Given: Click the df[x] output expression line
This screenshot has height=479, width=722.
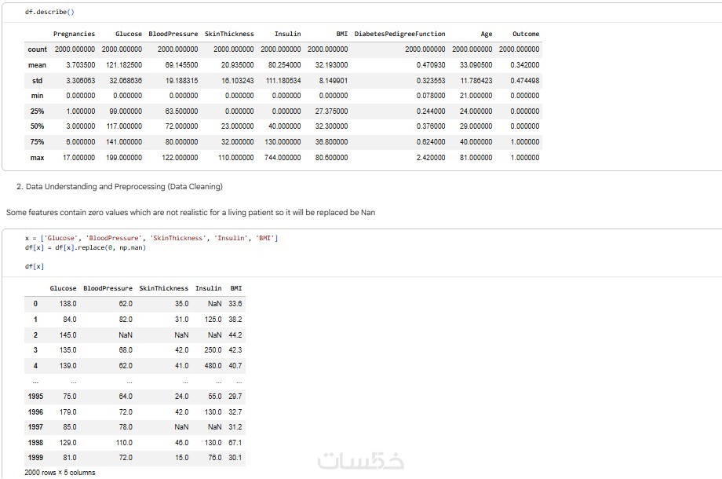Looking at the screenshot, I should 35,267.
